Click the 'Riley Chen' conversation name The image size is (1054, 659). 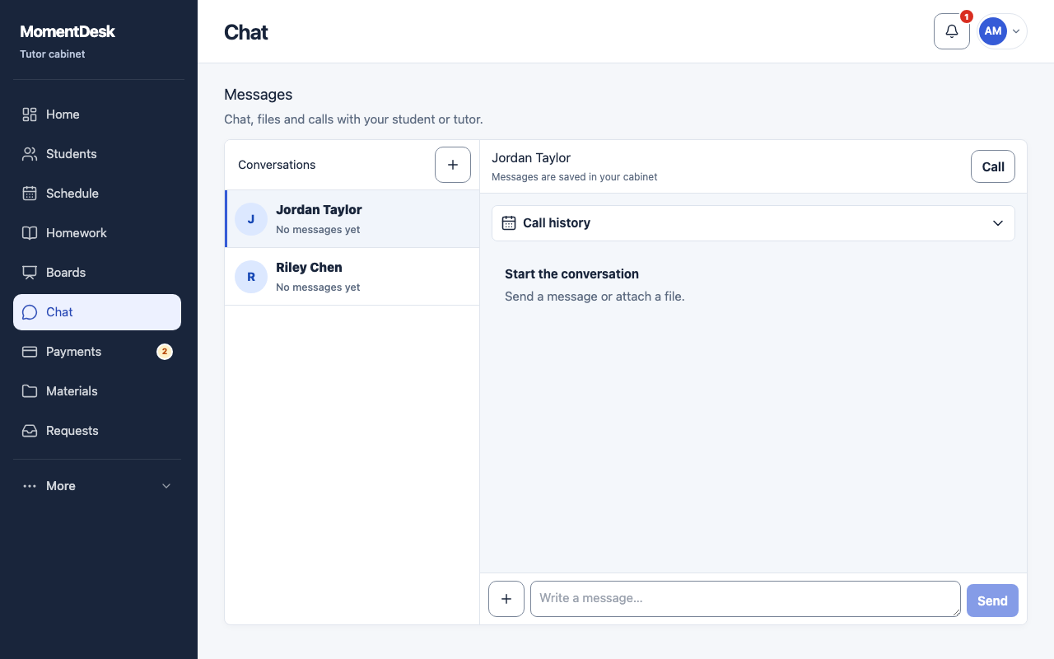[x=309, y=268]
